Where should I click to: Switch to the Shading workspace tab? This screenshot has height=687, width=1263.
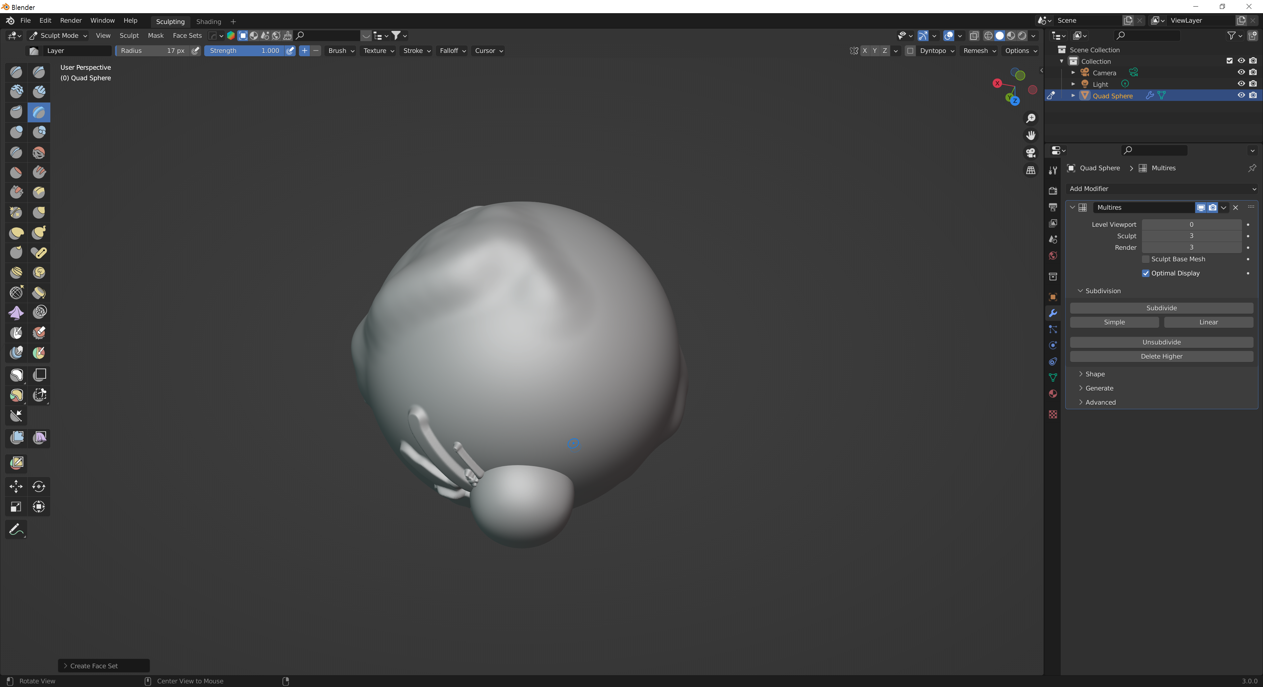[x=209, y=22]
